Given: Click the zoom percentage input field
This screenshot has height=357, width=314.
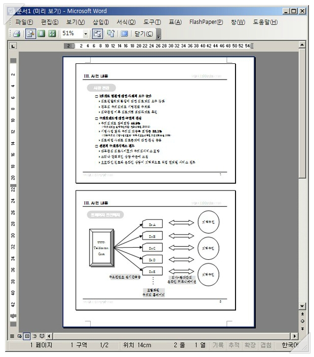Looking at the screenshot, I should point(72,34).
